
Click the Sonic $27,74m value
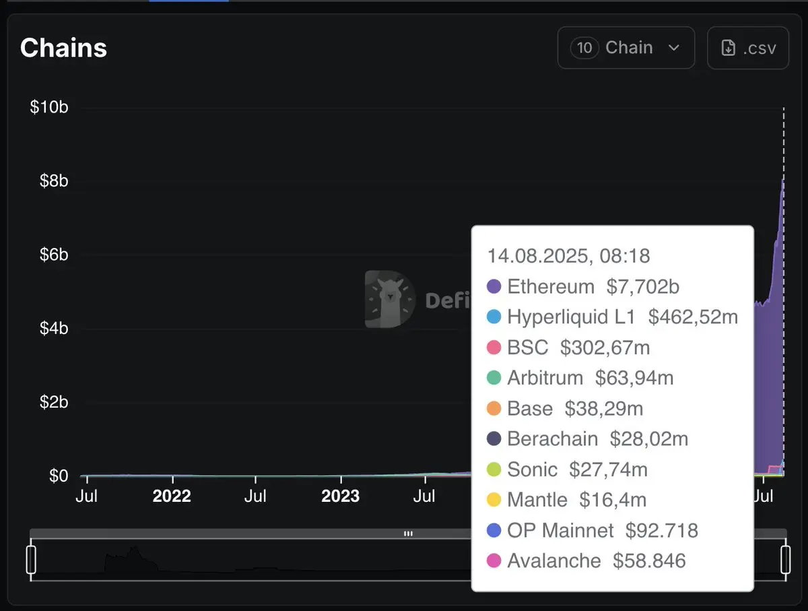tap(608, 470)
